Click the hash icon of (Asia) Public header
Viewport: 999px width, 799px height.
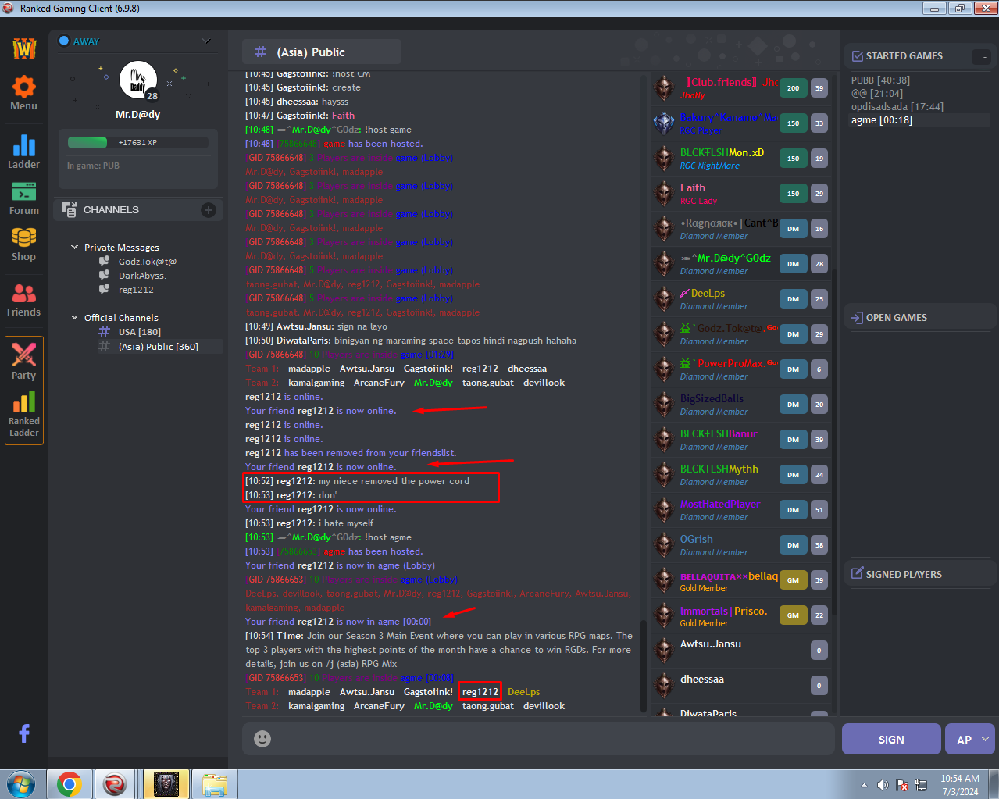click(261, 52)
